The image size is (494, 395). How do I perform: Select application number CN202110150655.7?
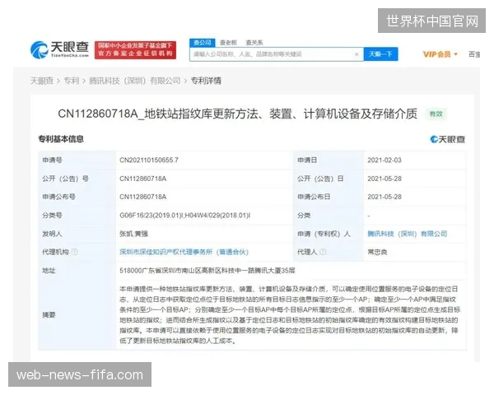(149, 160)
